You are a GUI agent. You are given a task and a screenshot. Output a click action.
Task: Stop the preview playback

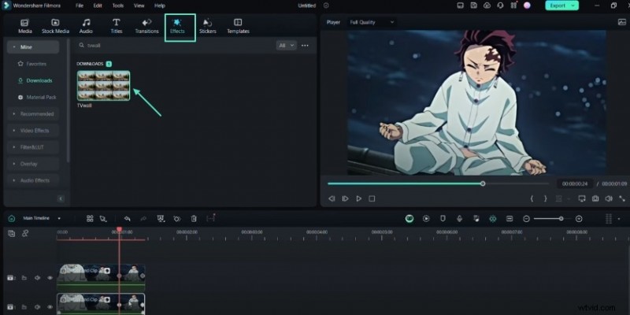[x=372, y=198]
